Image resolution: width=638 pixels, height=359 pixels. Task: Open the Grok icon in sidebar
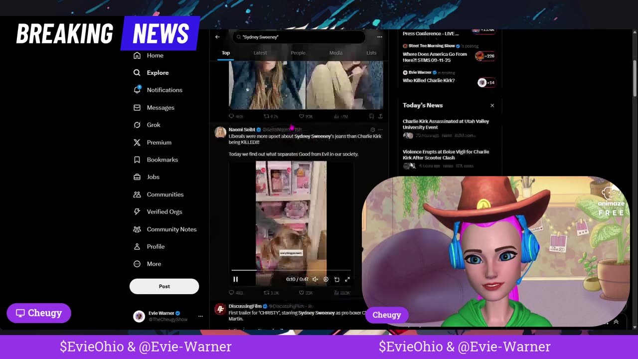coord(137,125)
